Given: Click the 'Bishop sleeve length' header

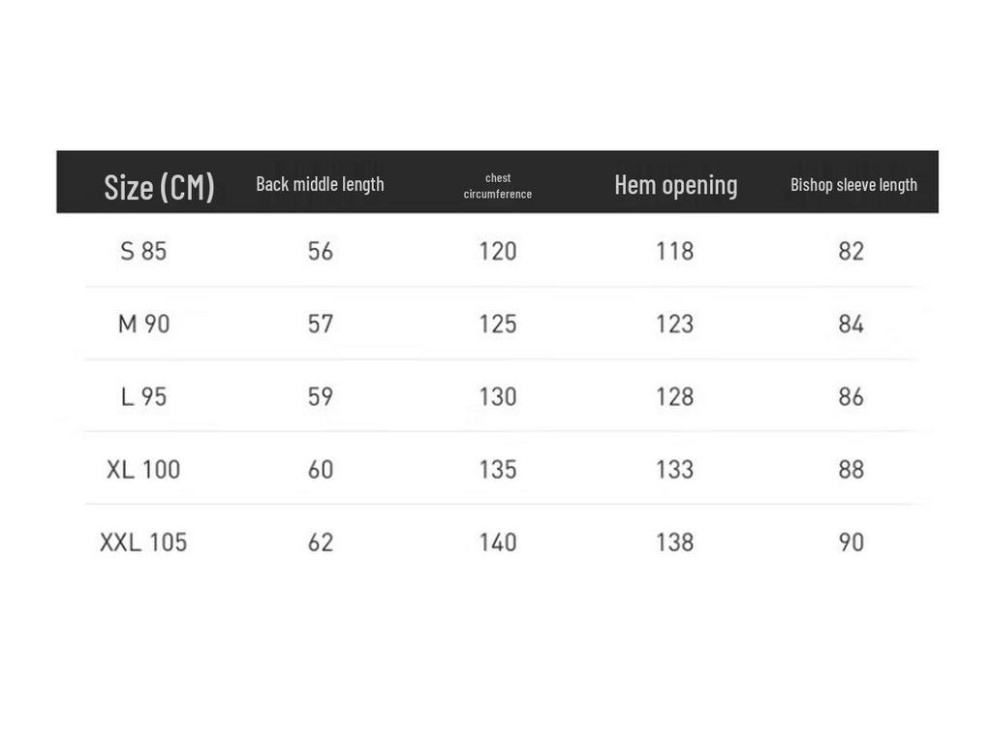Looking at the screenshot, I should tap(853, 184).
